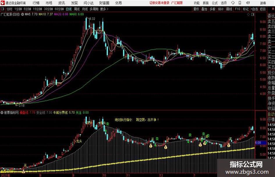The height and width of the screenshot is (177, 275).
Task: Click the money bag marker near month 11
Action: (x=151, y=146)
